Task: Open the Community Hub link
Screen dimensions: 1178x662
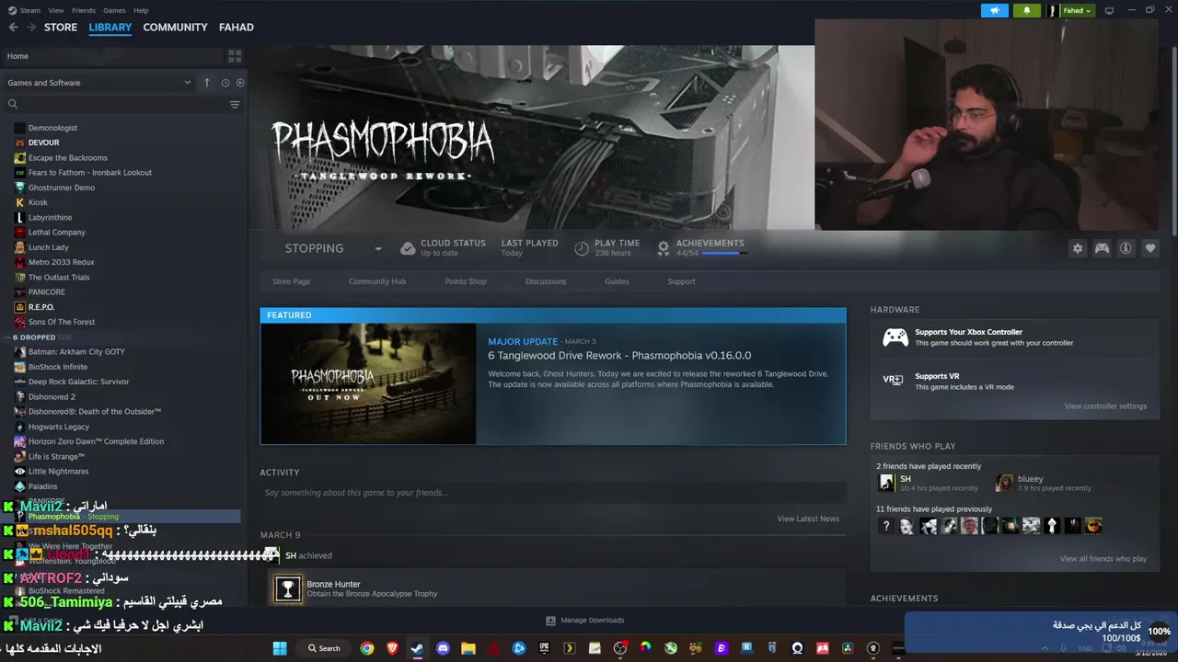Action: tap(377, 281)
